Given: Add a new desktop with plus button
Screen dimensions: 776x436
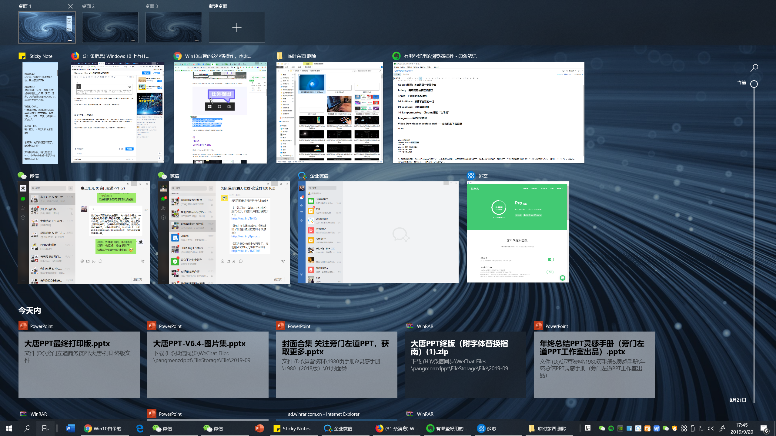Looking at the screenshot, I should (237, 28).
